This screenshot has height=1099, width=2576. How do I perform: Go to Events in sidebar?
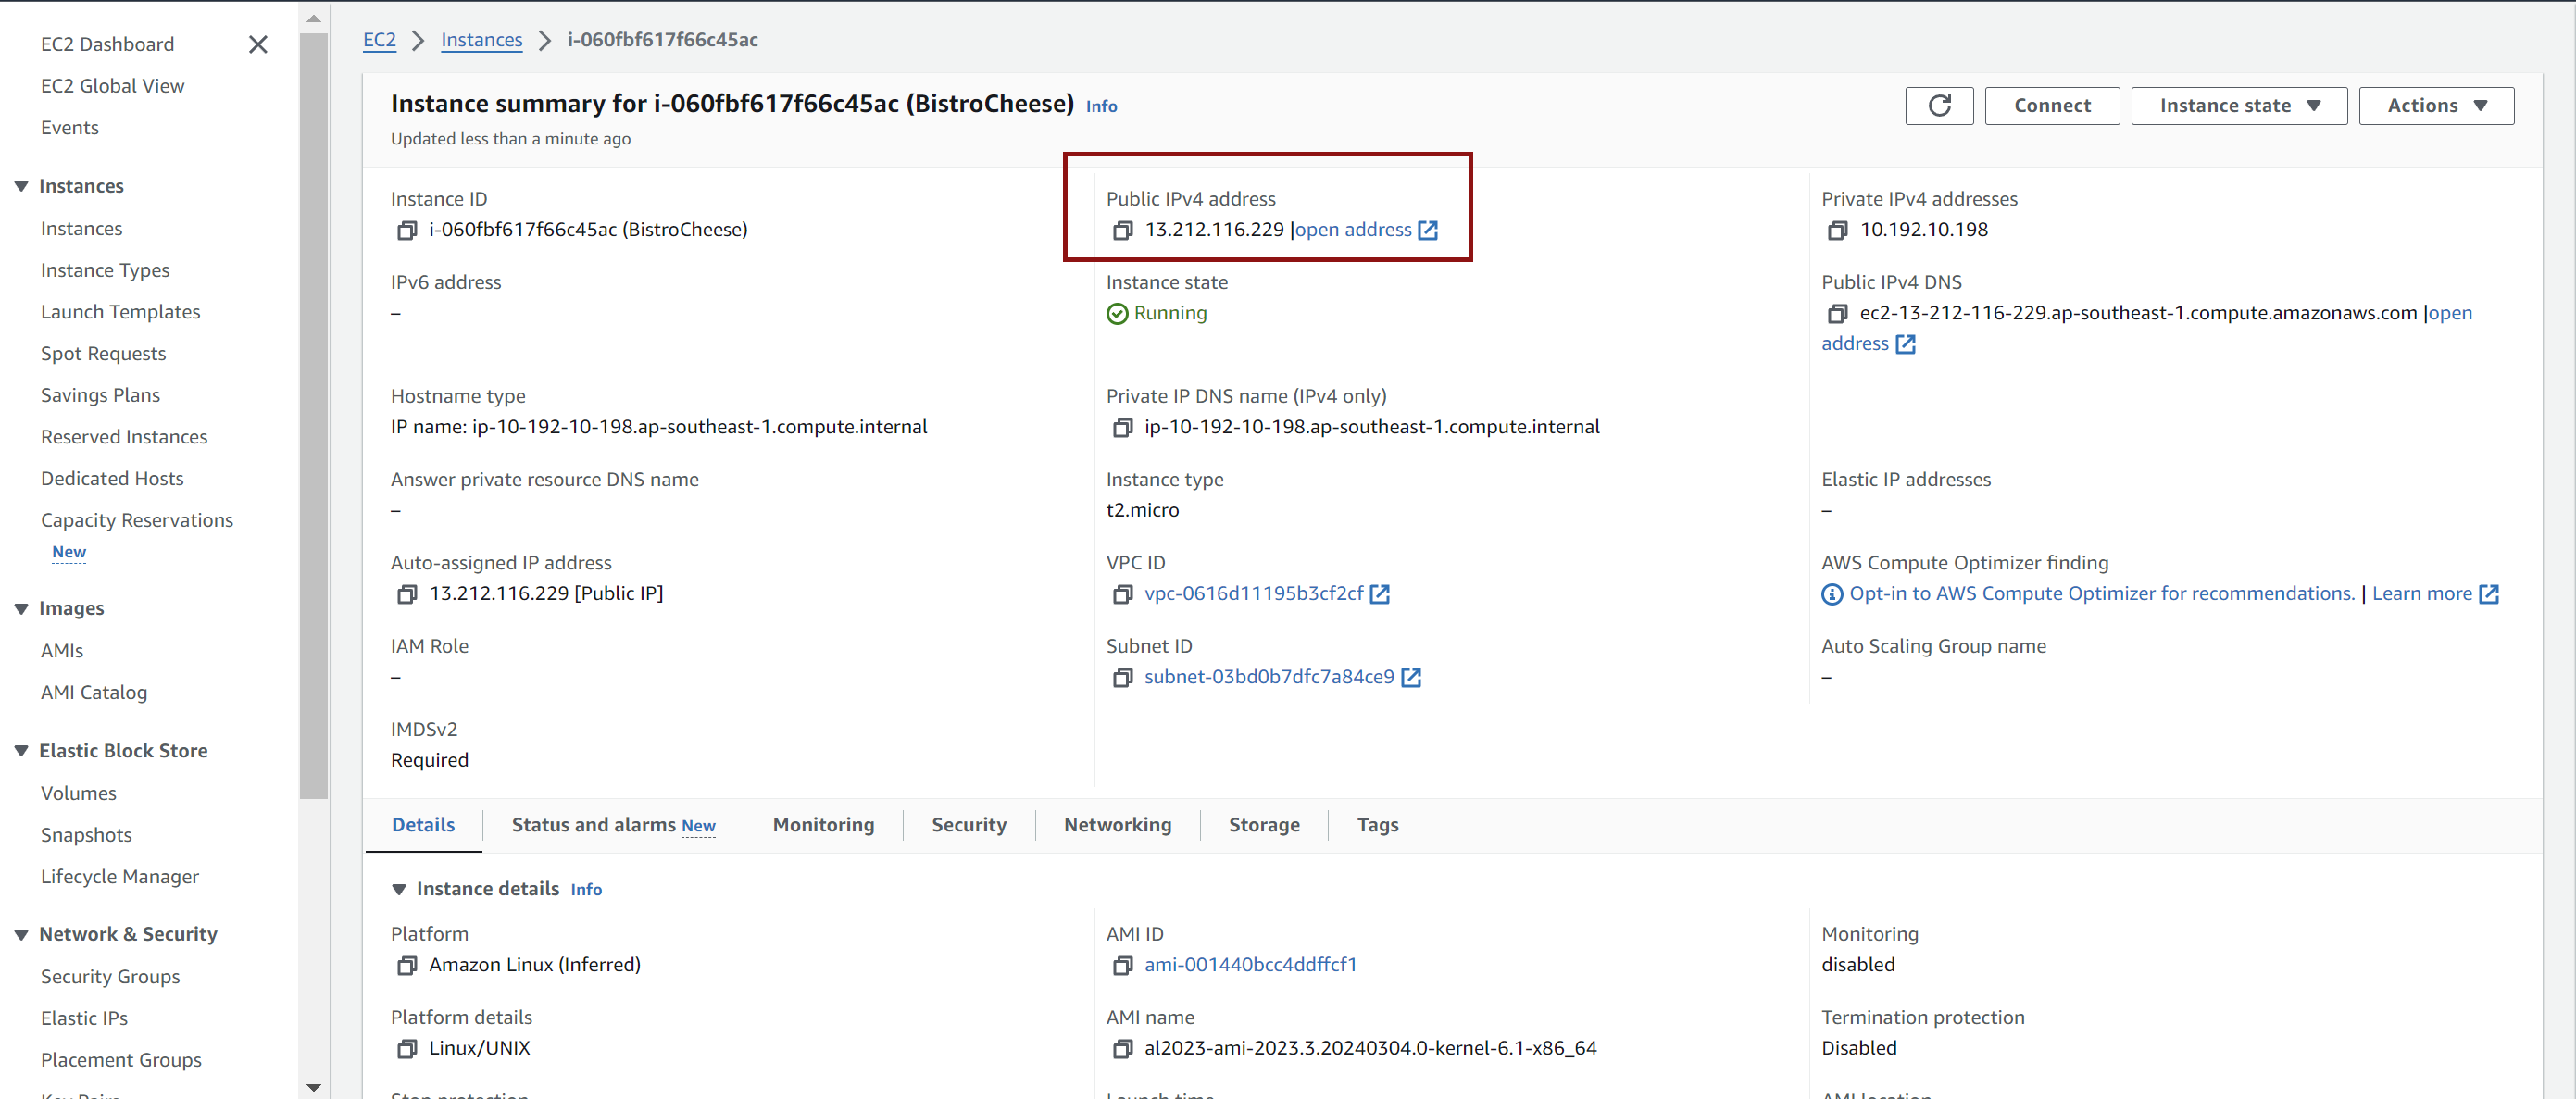click(x=69, y=128)
